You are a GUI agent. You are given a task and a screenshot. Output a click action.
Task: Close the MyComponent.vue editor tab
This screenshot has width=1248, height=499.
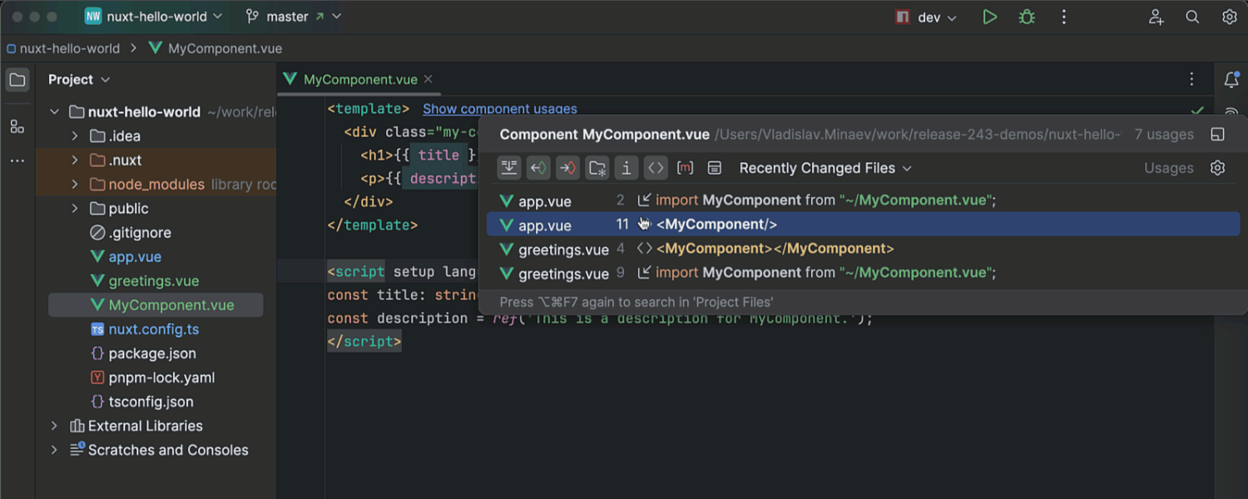click(x=428, y=80)
